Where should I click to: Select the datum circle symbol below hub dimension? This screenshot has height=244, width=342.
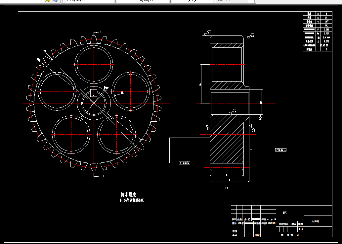pos(261,119)
